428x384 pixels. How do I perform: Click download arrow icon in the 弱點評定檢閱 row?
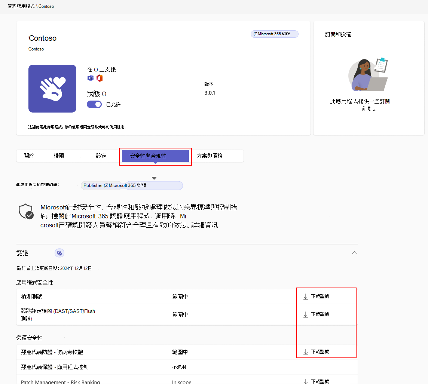coord(306,314)
